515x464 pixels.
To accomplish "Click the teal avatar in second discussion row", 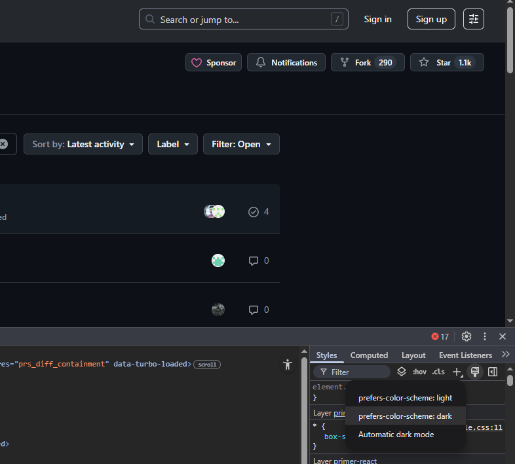I will 218,260.
